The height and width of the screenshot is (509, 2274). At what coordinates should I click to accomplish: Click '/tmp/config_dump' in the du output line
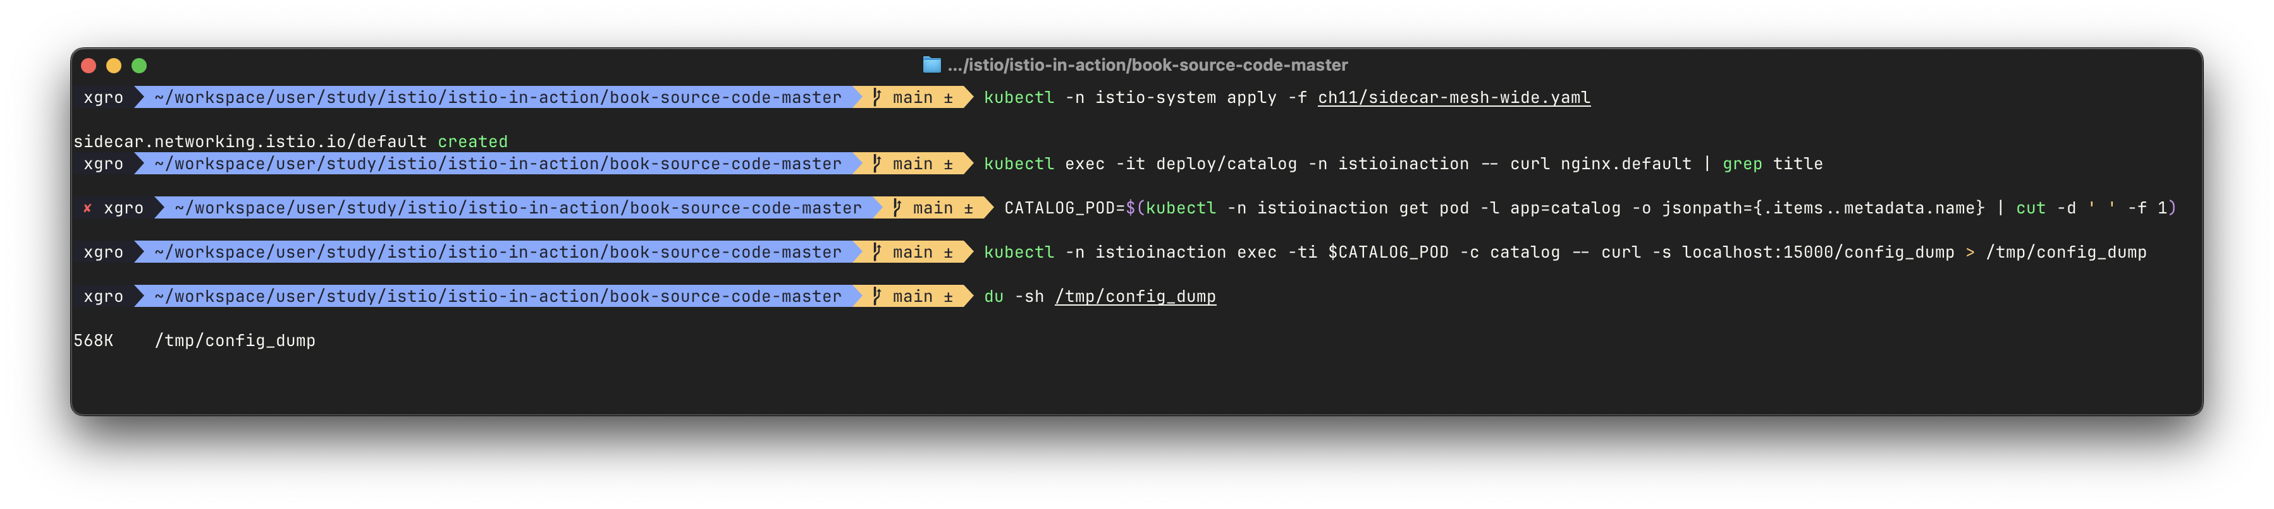[235, 340]
